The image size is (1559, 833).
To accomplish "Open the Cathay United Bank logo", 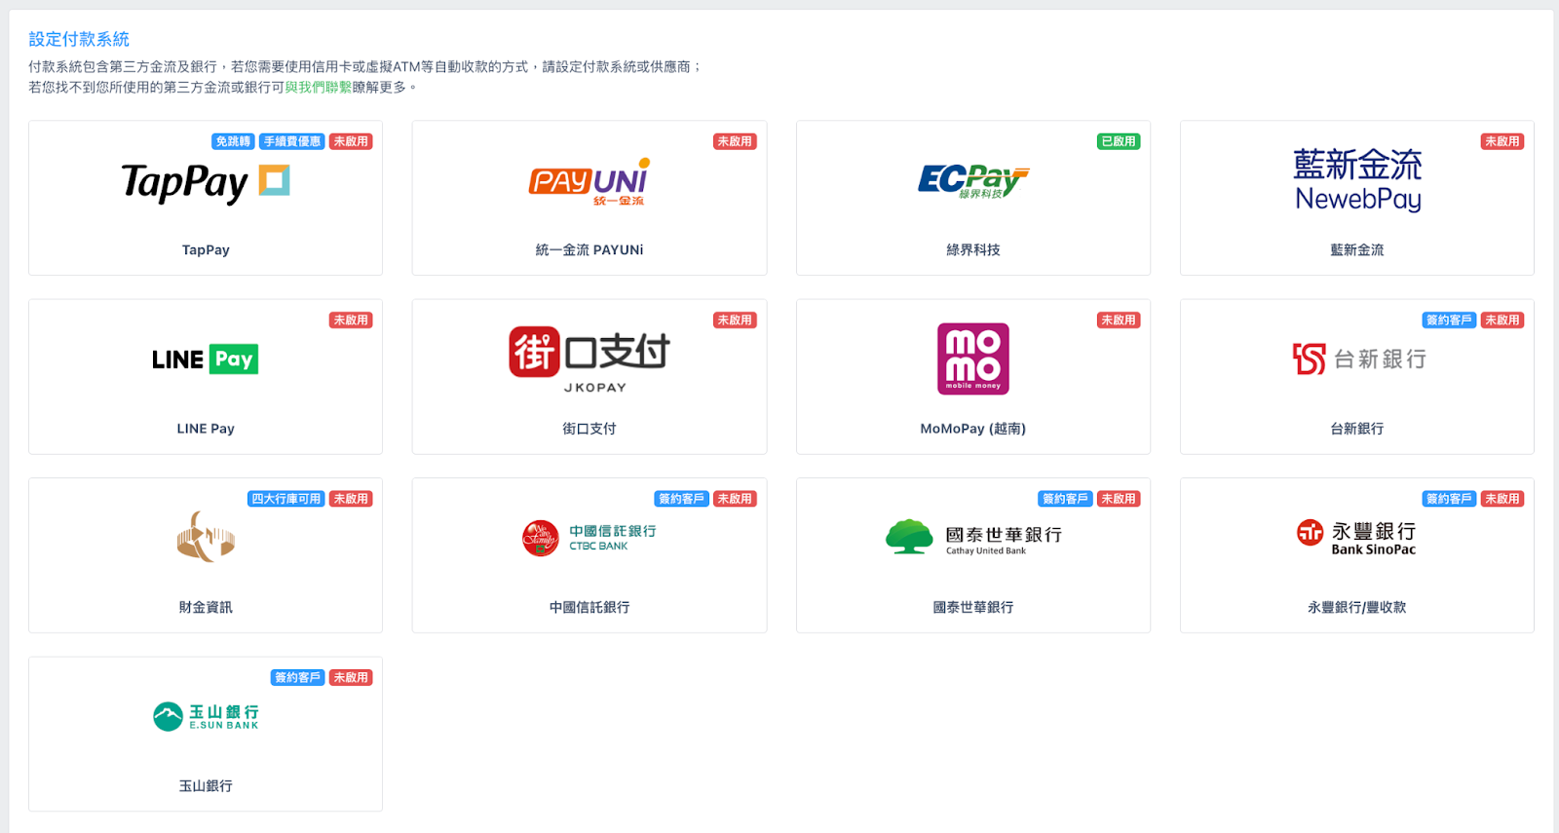I will click(x=973, y=538).
